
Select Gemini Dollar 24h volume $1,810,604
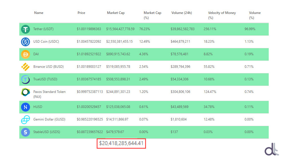pyautogui.click(x=178, y=119)
